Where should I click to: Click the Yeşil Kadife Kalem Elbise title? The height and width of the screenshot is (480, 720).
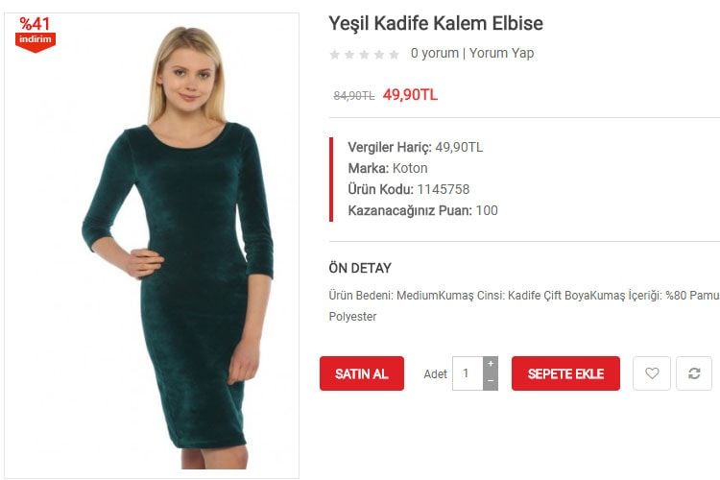(x=436, y=23)
